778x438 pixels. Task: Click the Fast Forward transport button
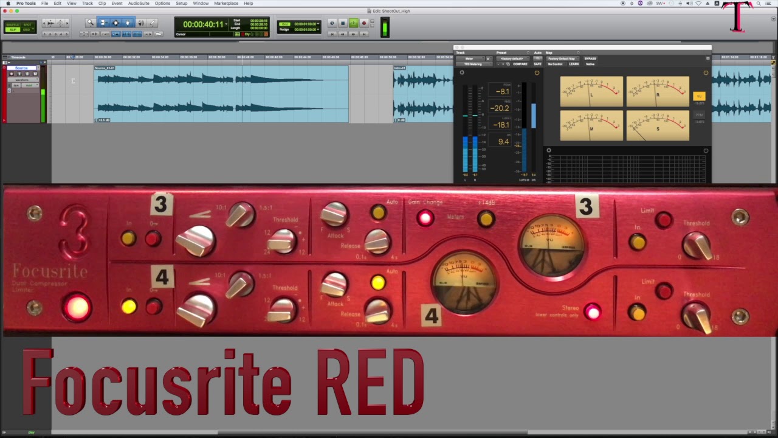pos(353,33)
